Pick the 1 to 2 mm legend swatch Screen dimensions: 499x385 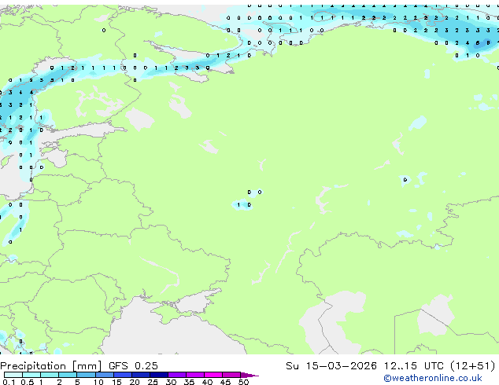50,375
